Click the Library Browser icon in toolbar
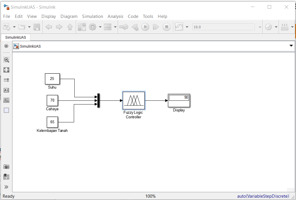The height and width of the screenshot is (200, 296). [x=82, y=27]
